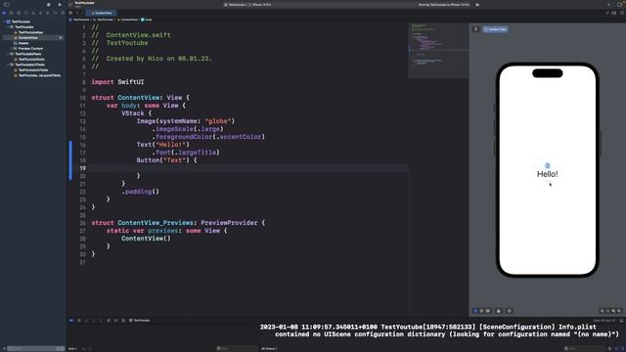Open the Source Control navigator

11,13
